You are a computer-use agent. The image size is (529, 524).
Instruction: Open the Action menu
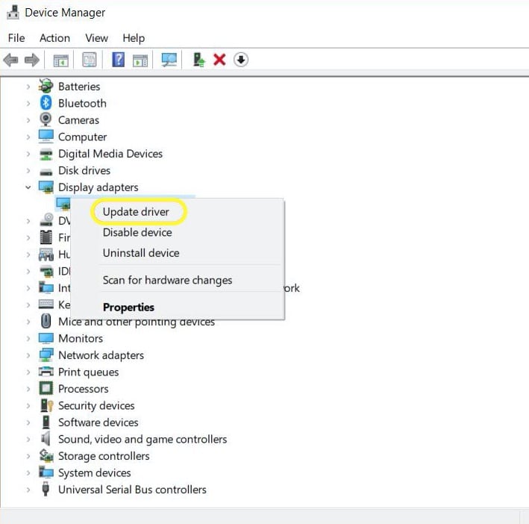pos(54,38)
